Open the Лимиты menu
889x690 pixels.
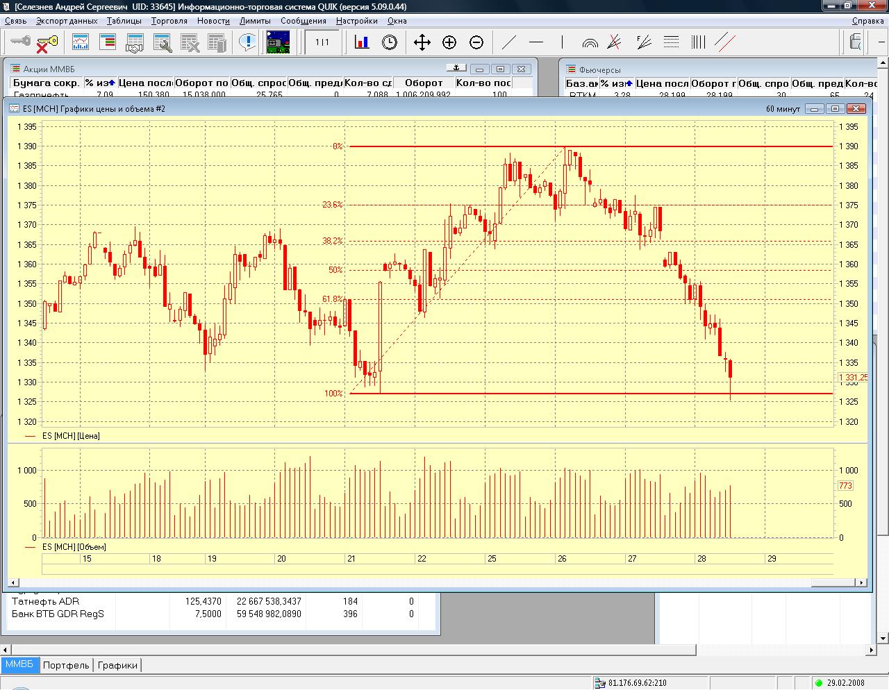pos(255,21)
